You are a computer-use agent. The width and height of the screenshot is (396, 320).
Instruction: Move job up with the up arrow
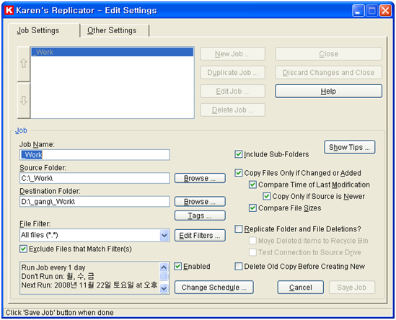24,63
